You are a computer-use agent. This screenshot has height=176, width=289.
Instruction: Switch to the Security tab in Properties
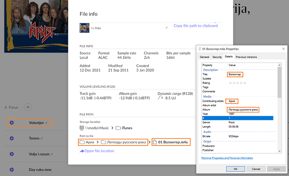217,57
